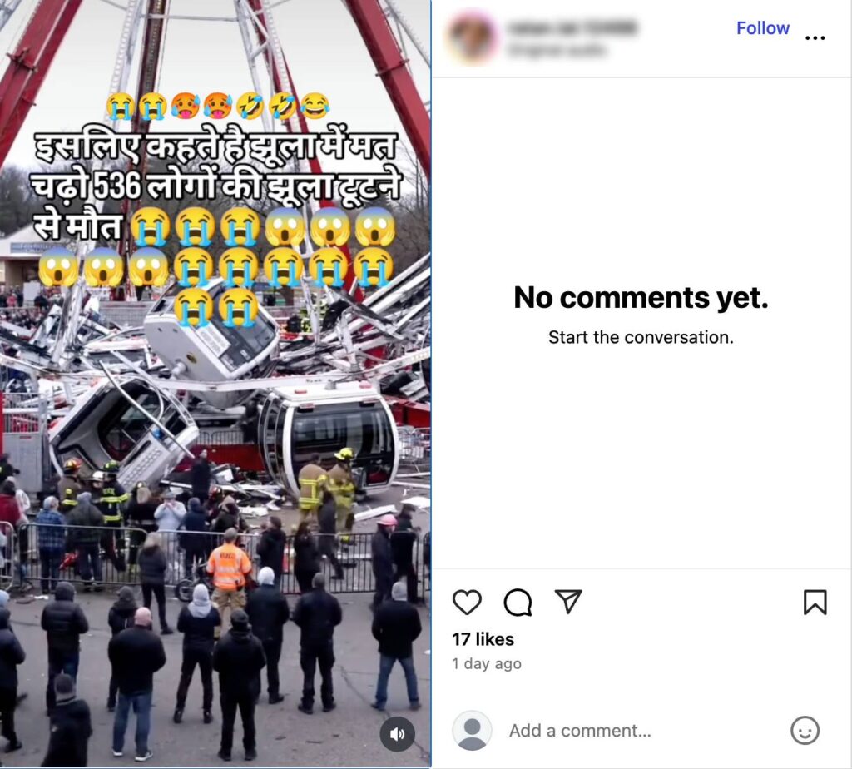Mute the video with the speaker icon

(x=397, y=734)
